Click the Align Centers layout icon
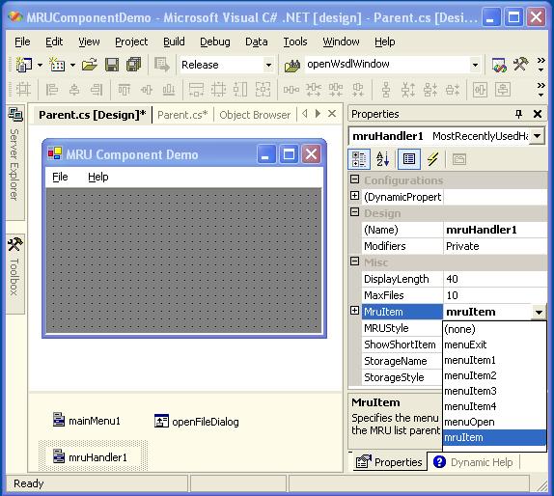This screenshot has width=554, height=496. click(74, 90)
